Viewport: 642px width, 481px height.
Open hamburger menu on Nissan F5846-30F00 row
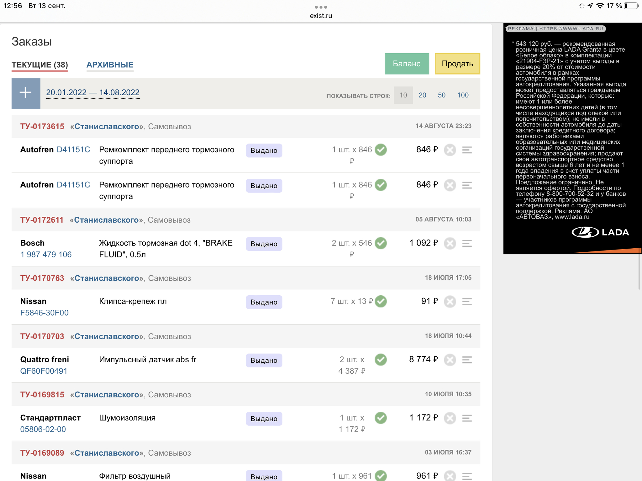(x=467, y=302)
